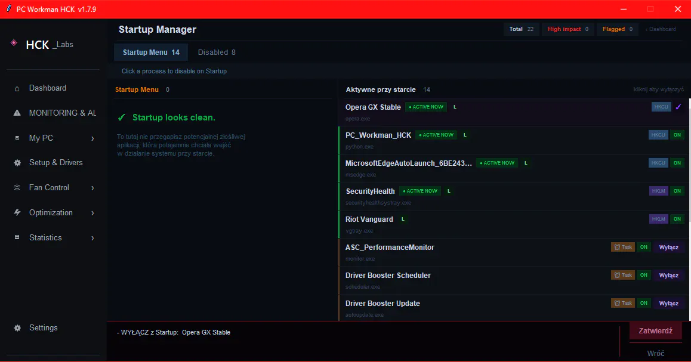
Task: Click the Setup & Drivers gear icon
Action: tap(17, 163)
